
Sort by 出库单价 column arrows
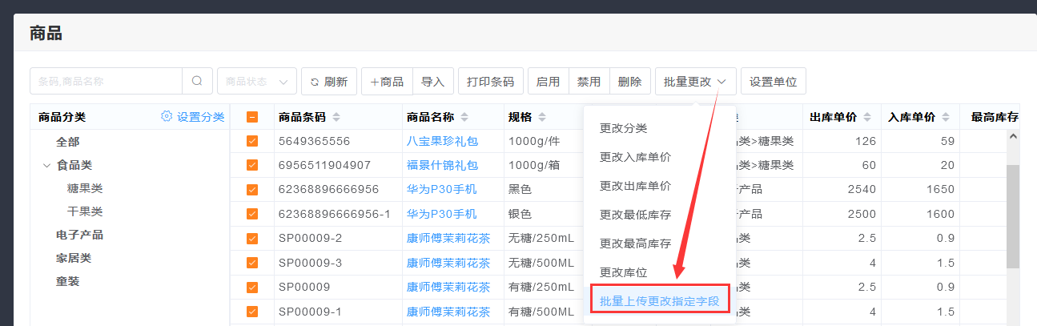(866, 117)
